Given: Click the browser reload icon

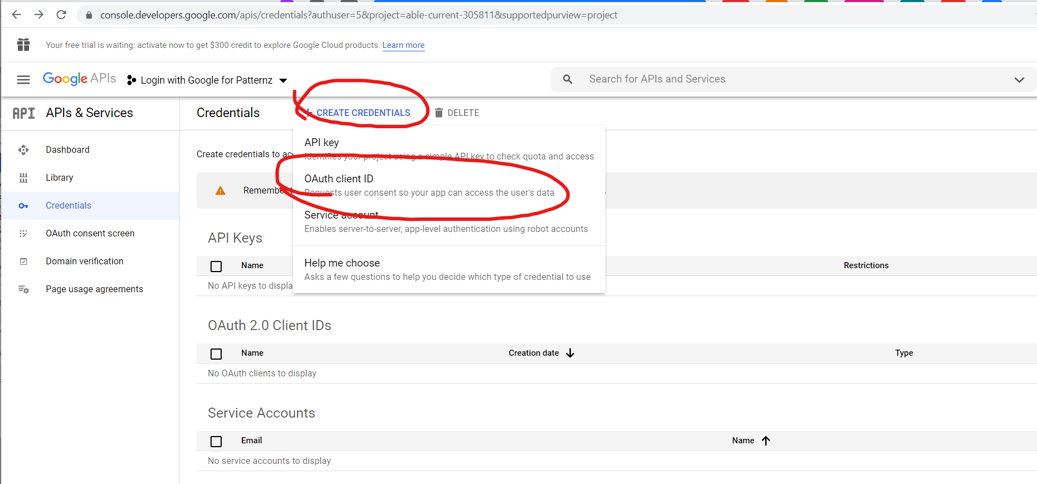Looking at the screenshot, I should point(61,15).
